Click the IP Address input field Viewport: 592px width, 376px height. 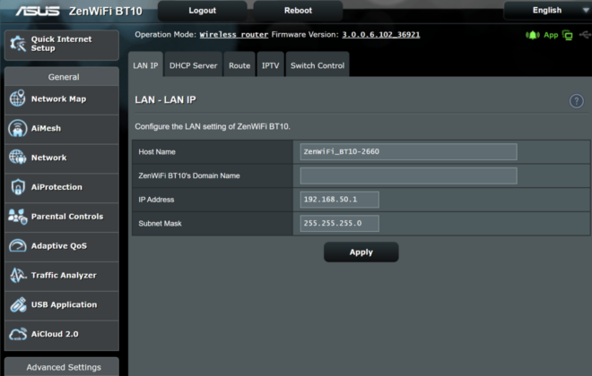pos(339,200)
